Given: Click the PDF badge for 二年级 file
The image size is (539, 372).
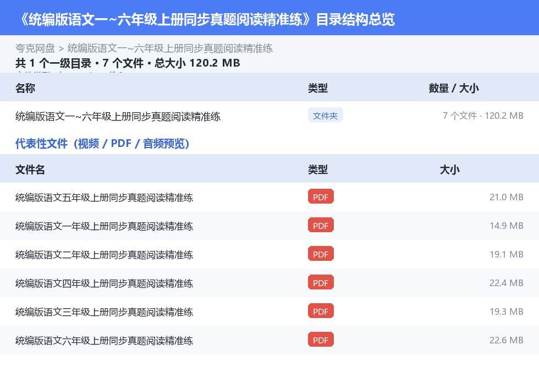Looking at the screenshot, I should click(x=320, y=254).
